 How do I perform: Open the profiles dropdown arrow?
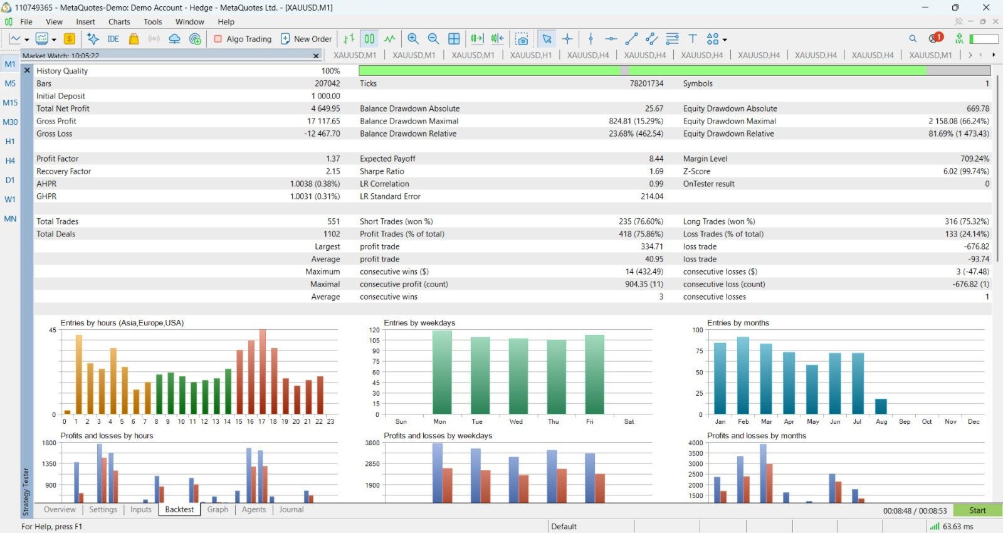click(55, 40)
